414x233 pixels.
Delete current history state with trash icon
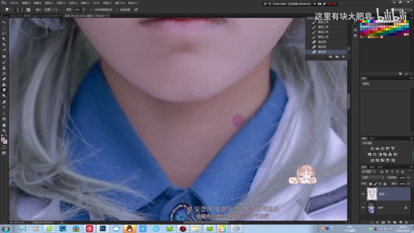(343, 57)
